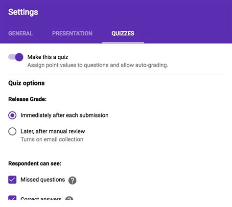The image size is (232, 207).
Task: Click the Quiz options heading
Action: click(26, 83)
